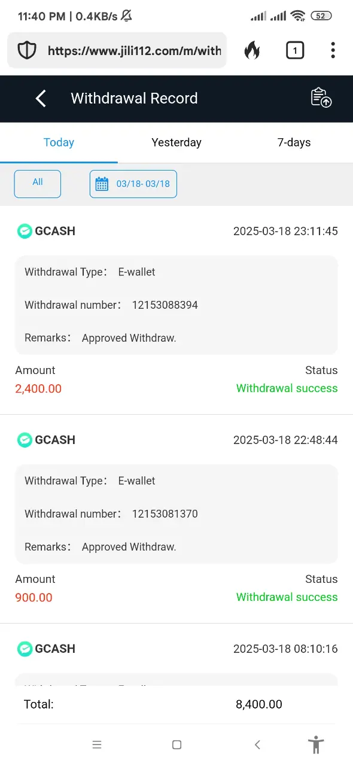This screenshot has height=766, width=353.
Task: Tap the GCASH logo on 22:48:44 record
Action: click(x=25, y=440)
